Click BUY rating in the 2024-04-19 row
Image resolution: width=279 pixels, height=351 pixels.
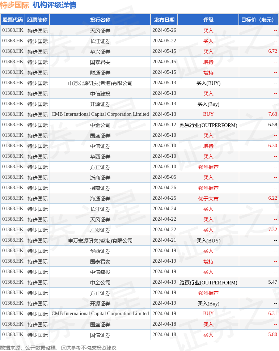point(208,314)
